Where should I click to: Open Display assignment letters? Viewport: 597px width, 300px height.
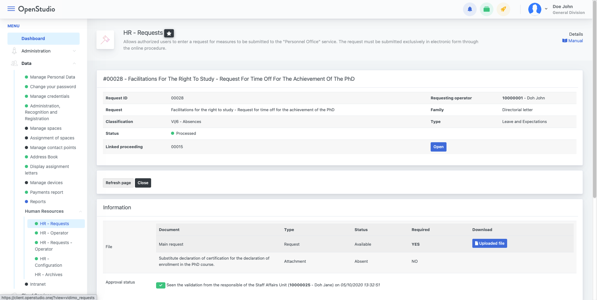point(47,170)
